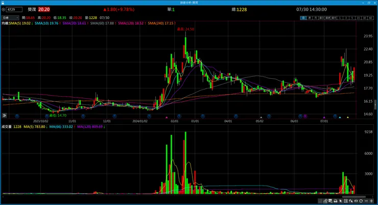Click the 2024/01/02 date axis label
The image size is (378, 205).
pos(140,121)
